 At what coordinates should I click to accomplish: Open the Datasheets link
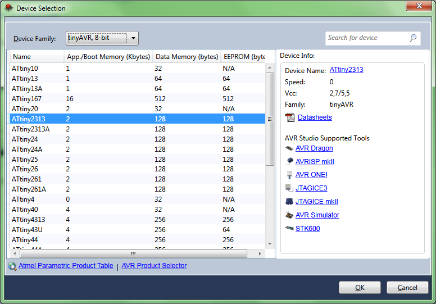[x=315, y=117]
